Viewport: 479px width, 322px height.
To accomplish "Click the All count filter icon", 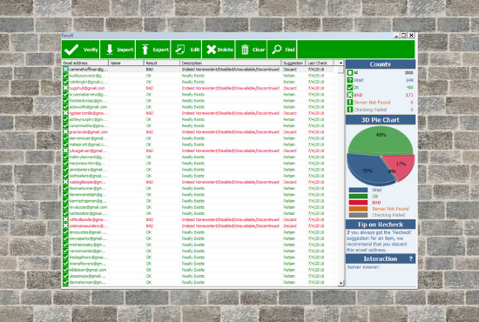I will [350, 72].
